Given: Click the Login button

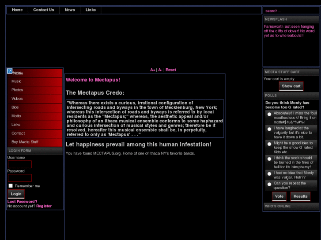Looking at the screenshot, I should (16, 194).
